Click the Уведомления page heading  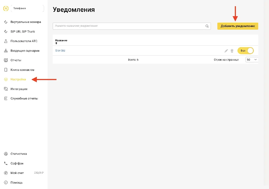74,10
